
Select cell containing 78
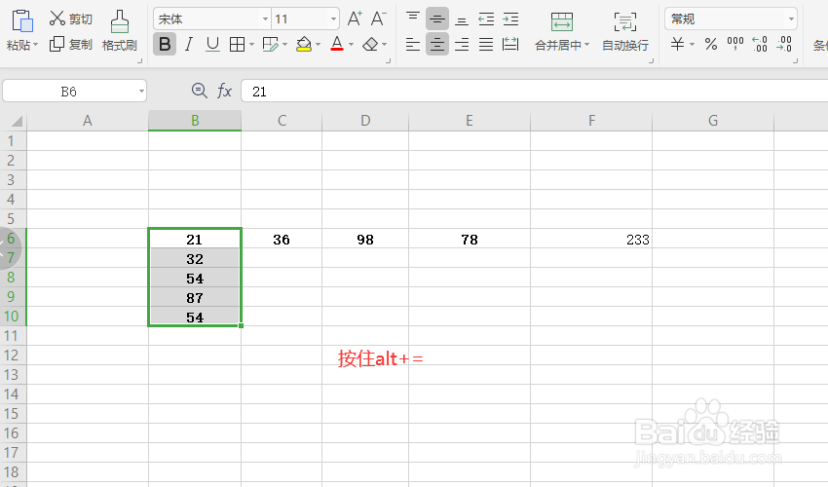click(469, 240)
